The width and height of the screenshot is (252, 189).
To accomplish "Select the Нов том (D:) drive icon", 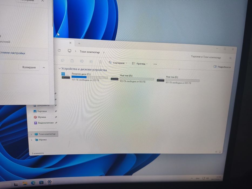I will point(115,79).
